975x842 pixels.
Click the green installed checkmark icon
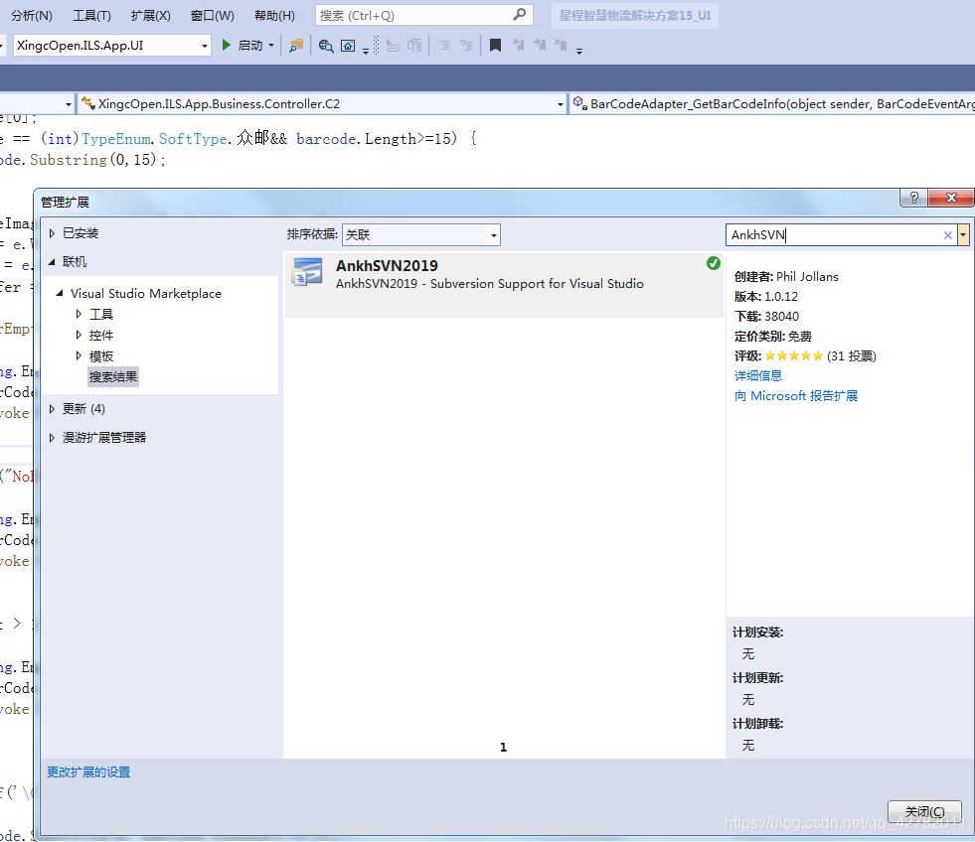[x=714, y=263]
